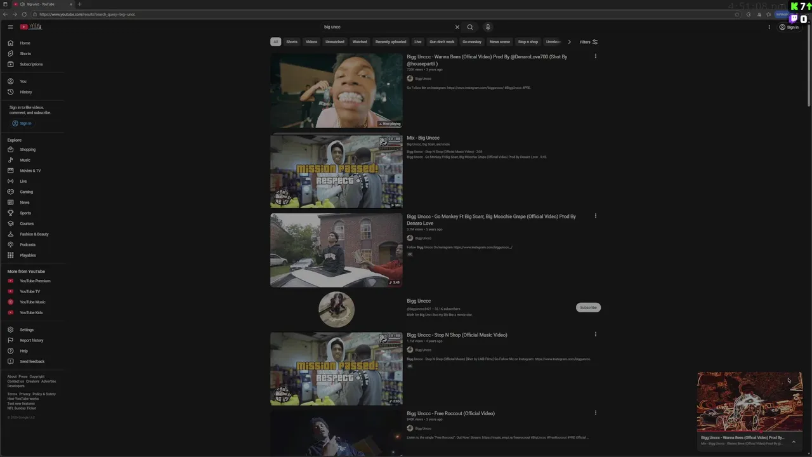
Task: Show more filter chips arrow
Action: 569,42
